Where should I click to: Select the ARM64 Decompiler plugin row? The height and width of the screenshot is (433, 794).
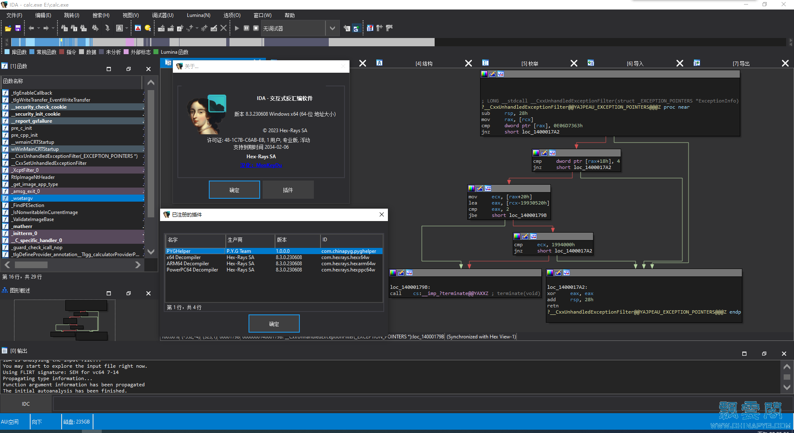coord(274,263)
